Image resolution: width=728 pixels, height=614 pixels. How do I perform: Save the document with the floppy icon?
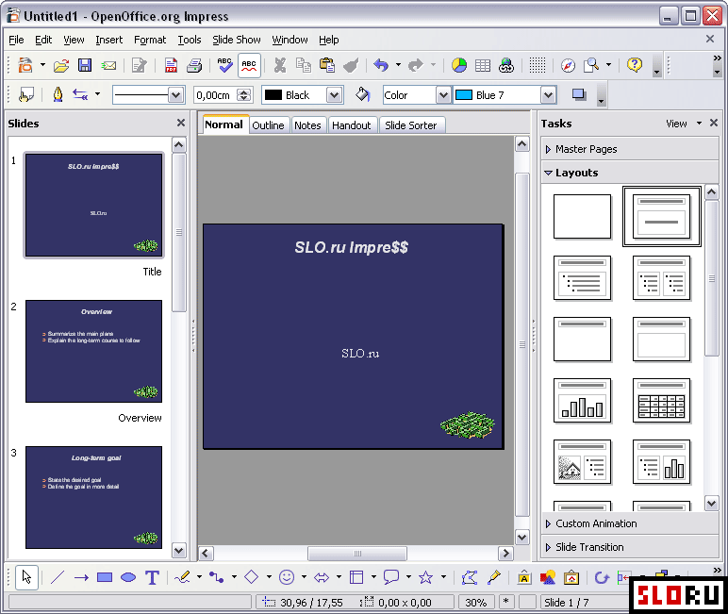[85, 65]
